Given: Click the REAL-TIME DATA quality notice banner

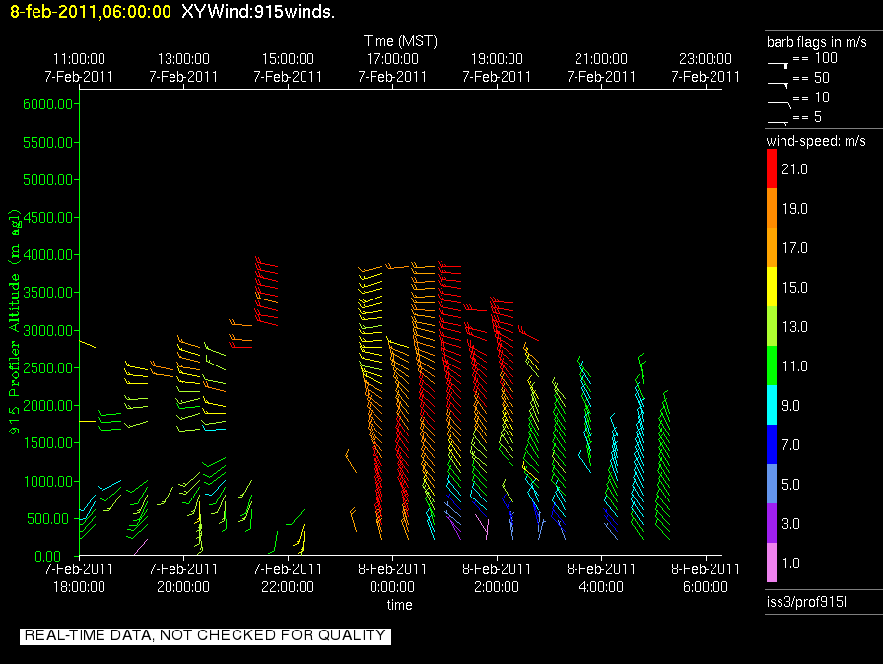Looking at the screenshot, I should click(205, 635).
